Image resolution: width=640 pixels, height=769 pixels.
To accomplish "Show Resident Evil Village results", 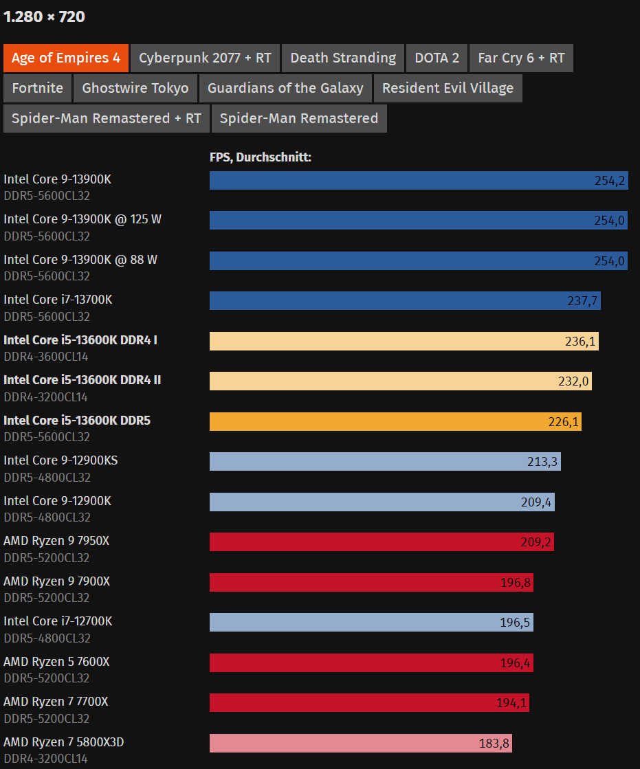I will 448,88.
